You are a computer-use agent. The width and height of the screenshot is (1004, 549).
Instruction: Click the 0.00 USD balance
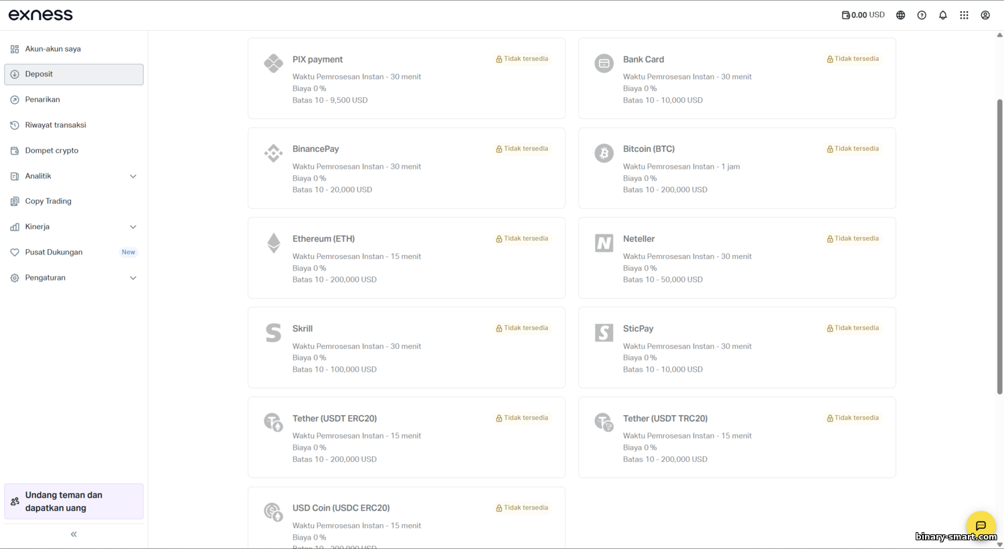pos(863,15)
